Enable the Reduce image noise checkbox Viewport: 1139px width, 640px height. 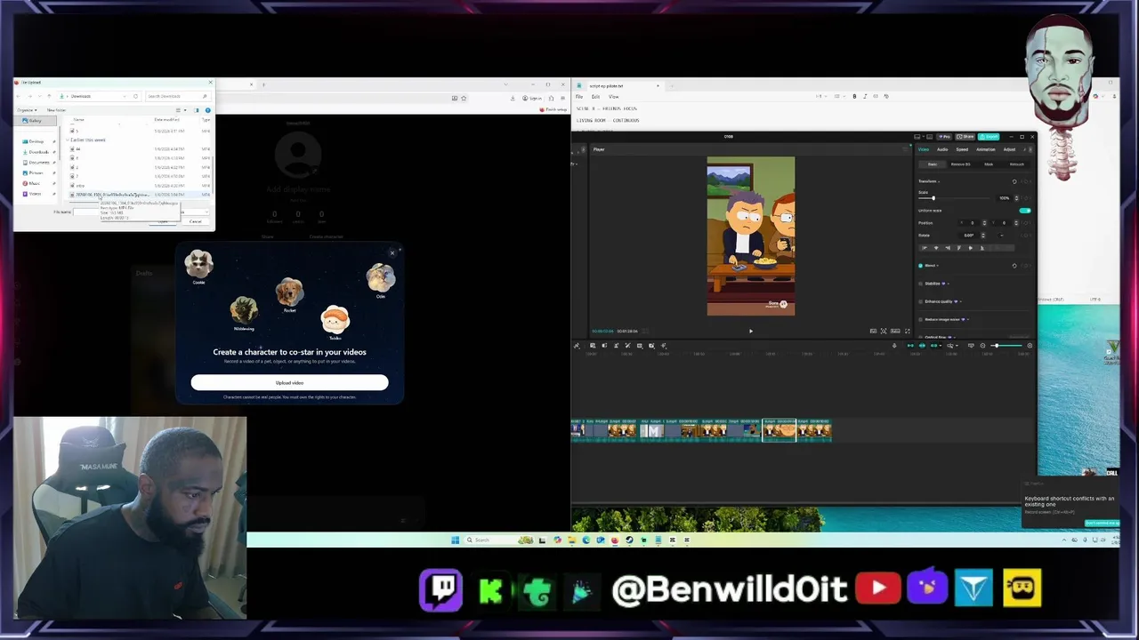tap(920, 319)
